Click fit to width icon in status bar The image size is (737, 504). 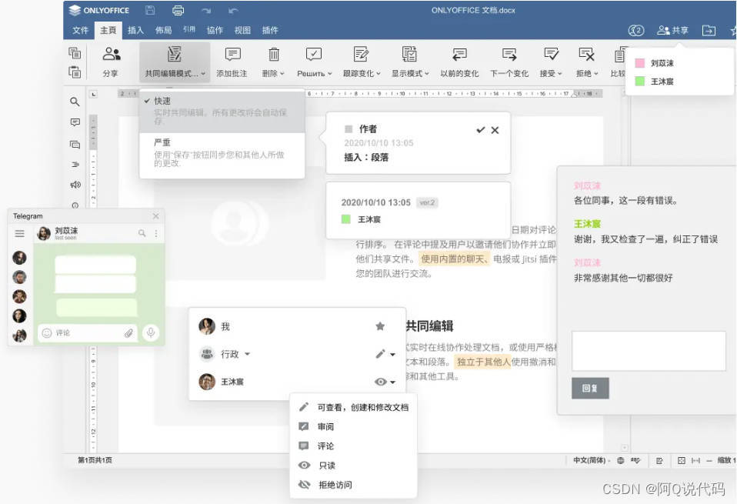tap(695, 461)
